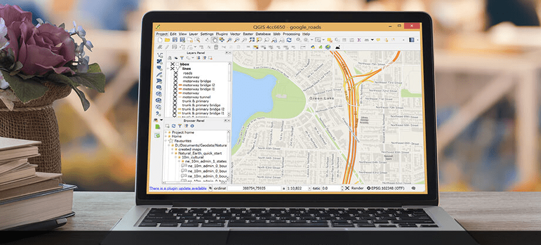This screenshot has width=541, height=245.
Task: Open the scale dropdown showing 1:10,822
Action: tap(310, 188)
